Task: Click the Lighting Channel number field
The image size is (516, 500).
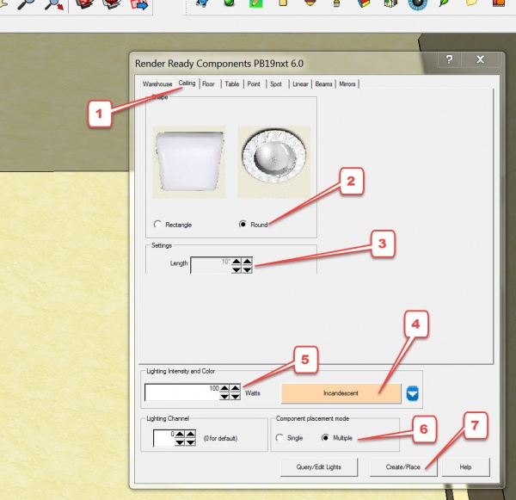Action: [163, 438]
